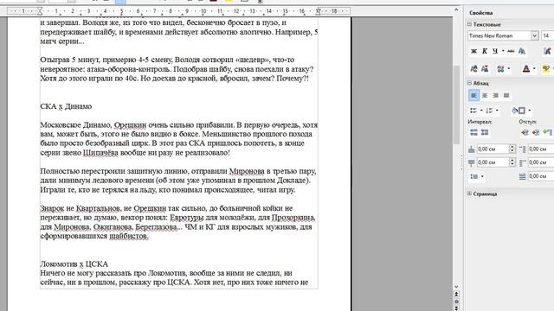Apply underline (Ч) in sidebar
This screenshot has height=311, width=554.
click(x=495, y=52)
